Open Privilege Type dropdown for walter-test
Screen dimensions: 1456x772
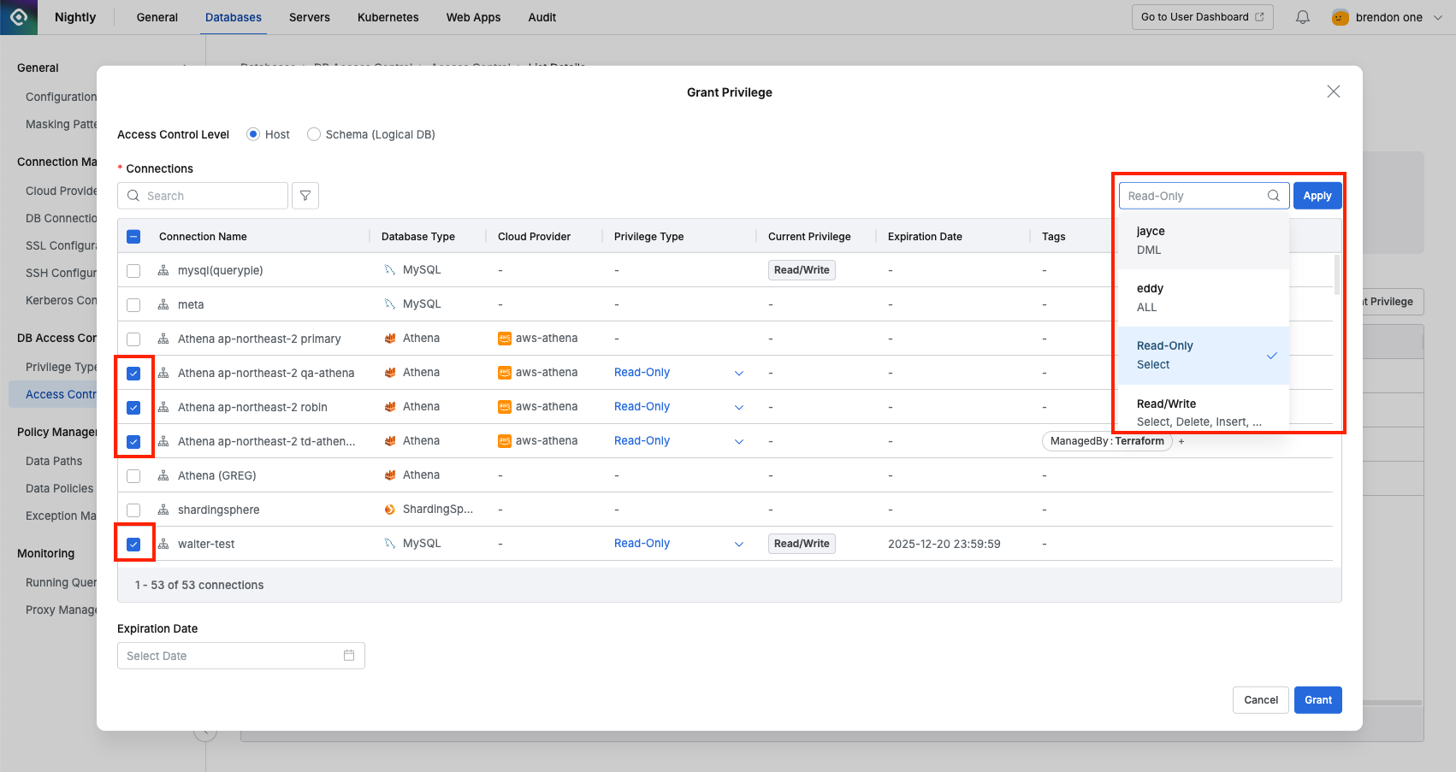[739, 545]
